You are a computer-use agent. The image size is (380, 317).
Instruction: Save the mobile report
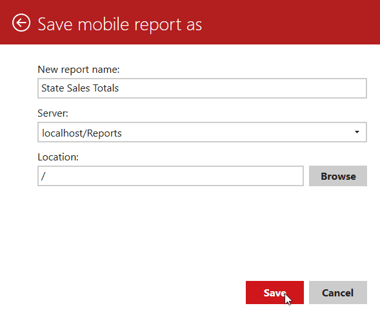275,293
